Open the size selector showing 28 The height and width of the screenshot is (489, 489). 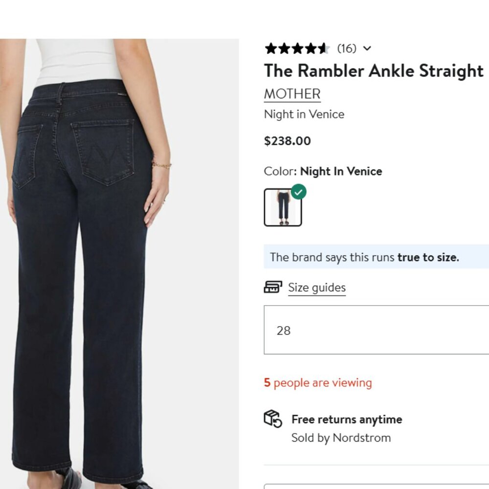(376, 330)
